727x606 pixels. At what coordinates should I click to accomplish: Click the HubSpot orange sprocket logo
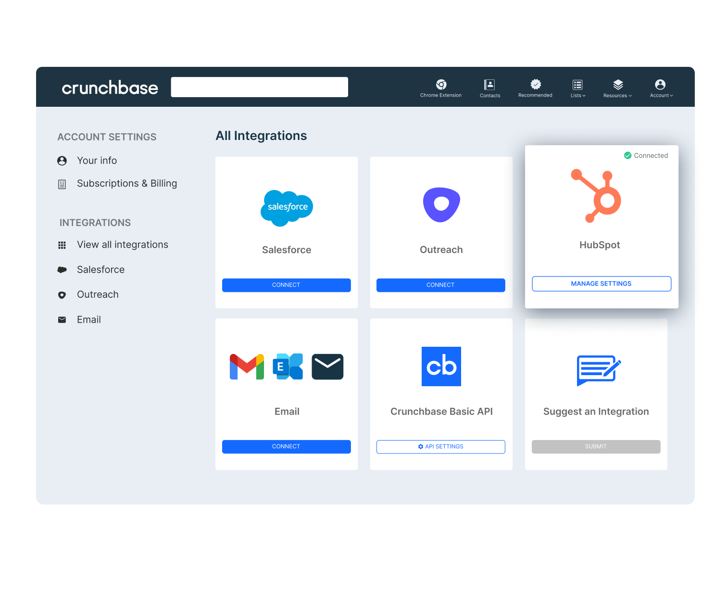596,196
